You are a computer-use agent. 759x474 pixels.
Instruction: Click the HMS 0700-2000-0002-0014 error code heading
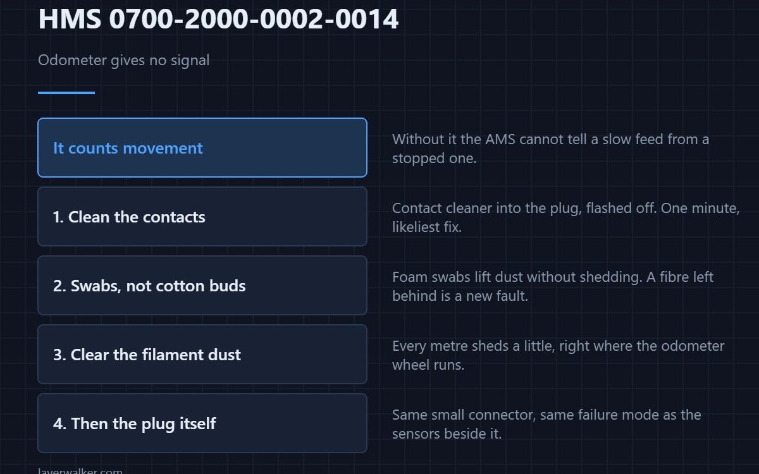pos(218,19)
